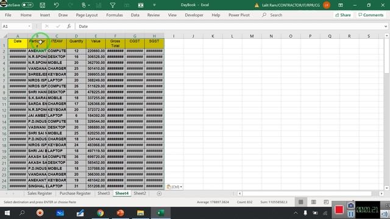Add a new sheet with plus icon
Viewport: 390px width, 219px height.
coord(159,193)
